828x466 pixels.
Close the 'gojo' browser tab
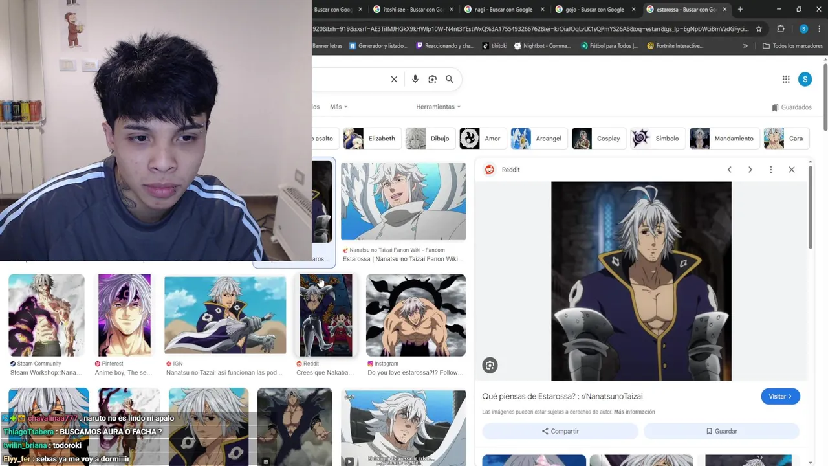click(633, 9)
